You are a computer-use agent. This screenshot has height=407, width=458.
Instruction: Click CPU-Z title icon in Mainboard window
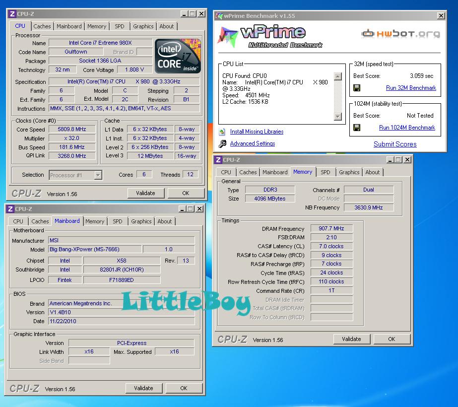[10, 209]
